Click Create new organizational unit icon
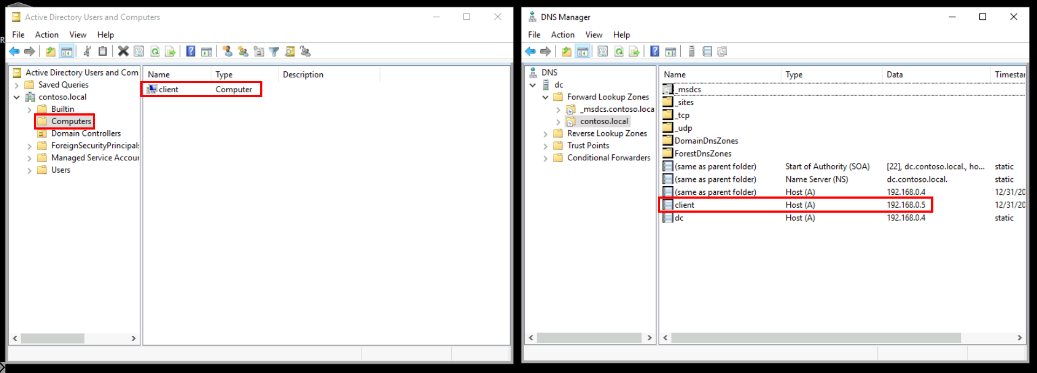Screen dimensions: 1037x373 point(259,51)
